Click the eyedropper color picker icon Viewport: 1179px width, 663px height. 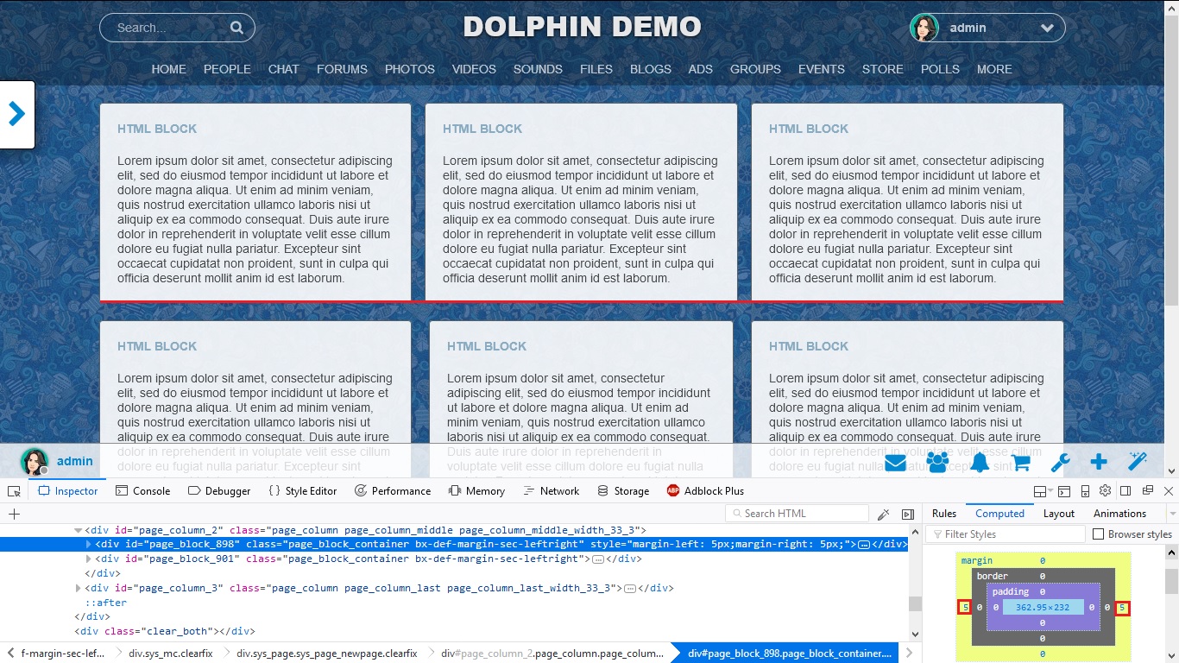click(883, 514)
